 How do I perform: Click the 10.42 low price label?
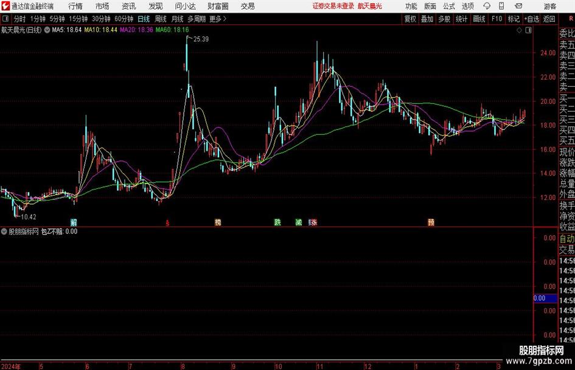tap(29, 217)
